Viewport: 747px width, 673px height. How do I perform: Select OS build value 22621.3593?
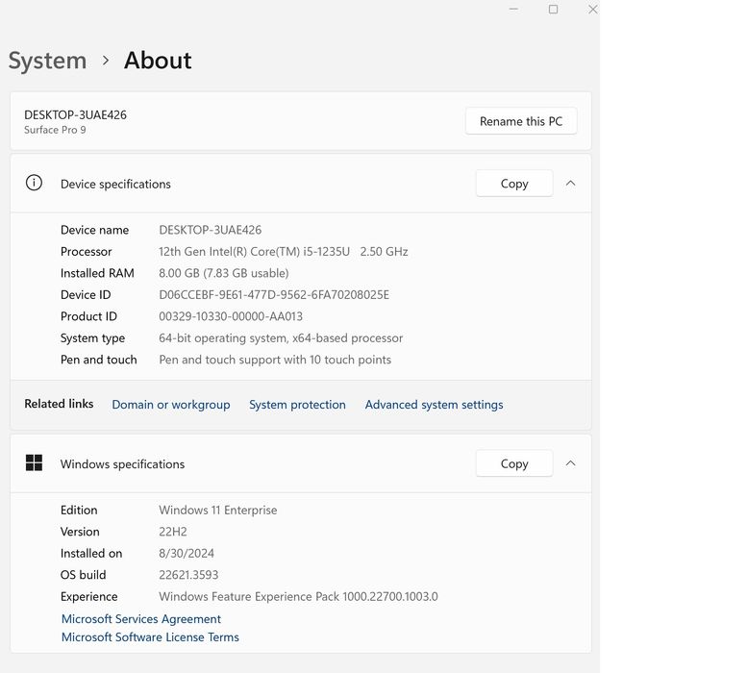click(188, 575)
